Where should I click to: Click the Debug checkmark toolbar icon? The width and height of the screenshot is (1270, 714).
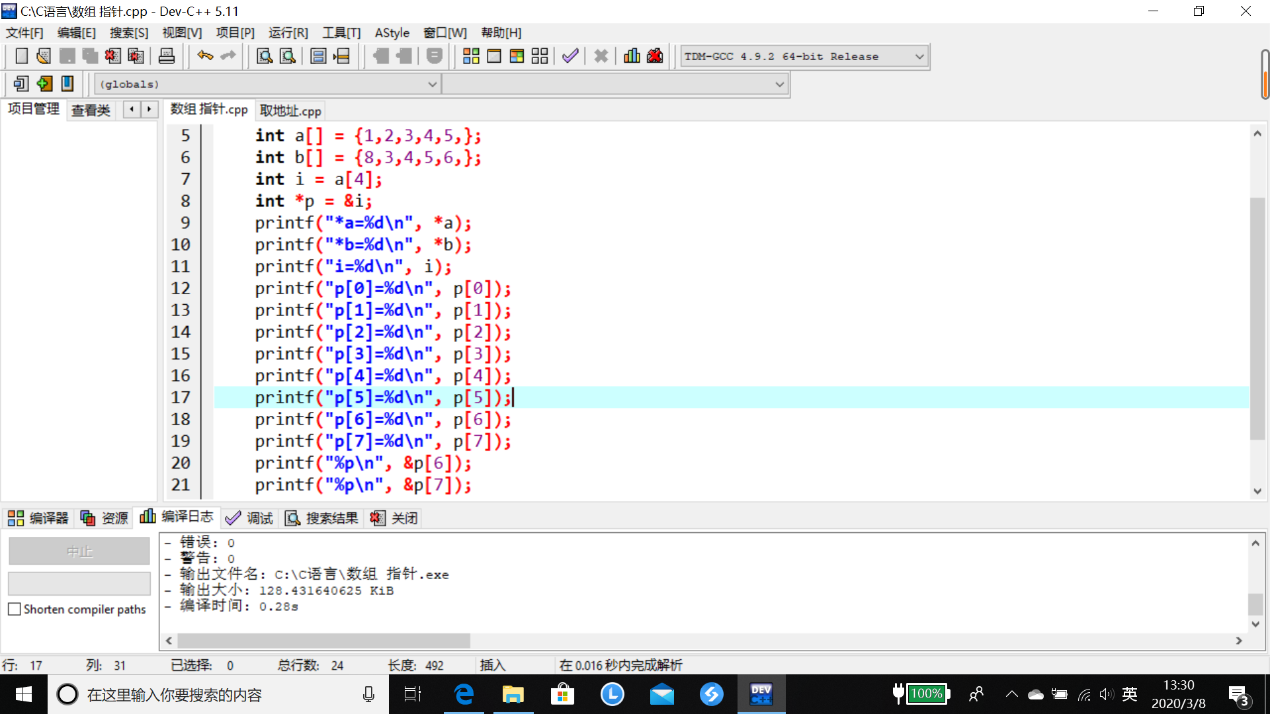coord(570,56)
